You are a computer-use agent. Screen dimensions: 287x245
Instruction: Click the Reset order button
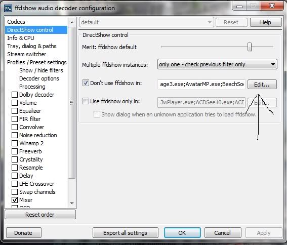(40, 215)
